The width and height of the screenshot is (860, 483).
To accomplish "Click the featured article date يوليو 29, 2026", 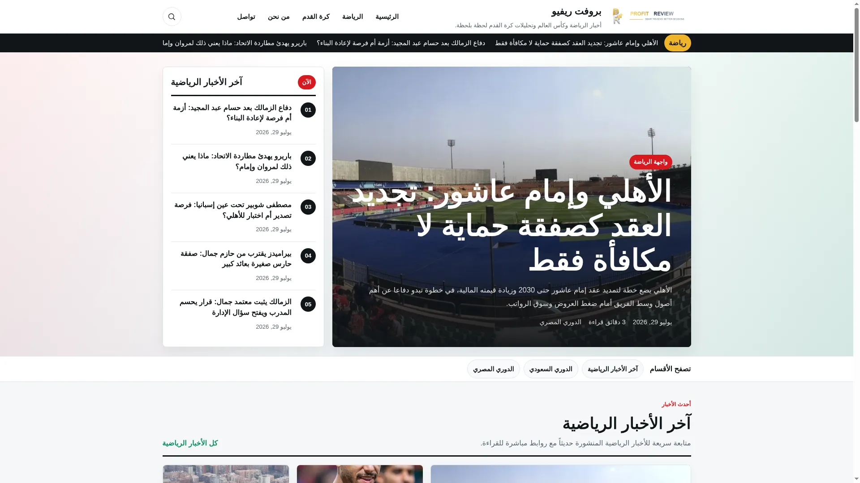I will tap(652, 322).
